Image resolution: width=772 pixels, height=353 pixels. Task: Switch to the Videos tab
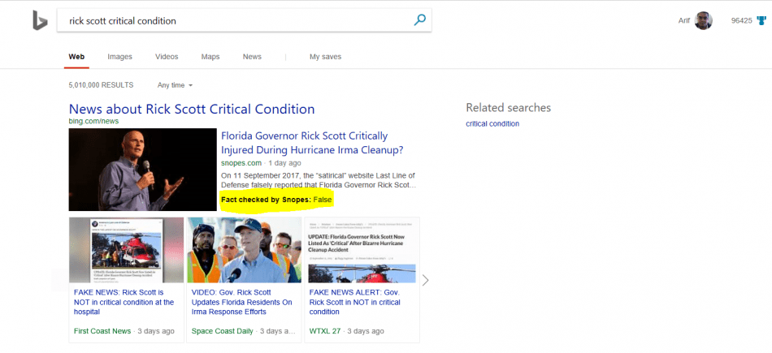(167, 57)
